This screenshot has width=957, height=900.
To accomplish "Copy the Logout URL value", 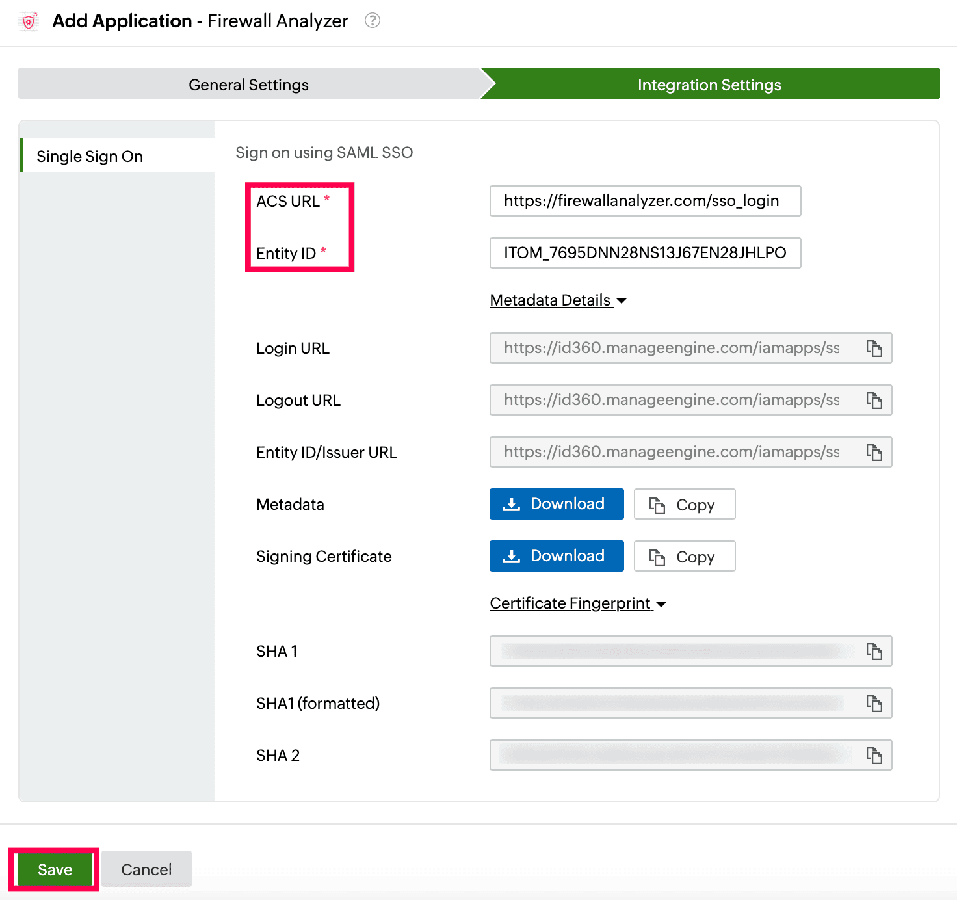I will point(874,400).
